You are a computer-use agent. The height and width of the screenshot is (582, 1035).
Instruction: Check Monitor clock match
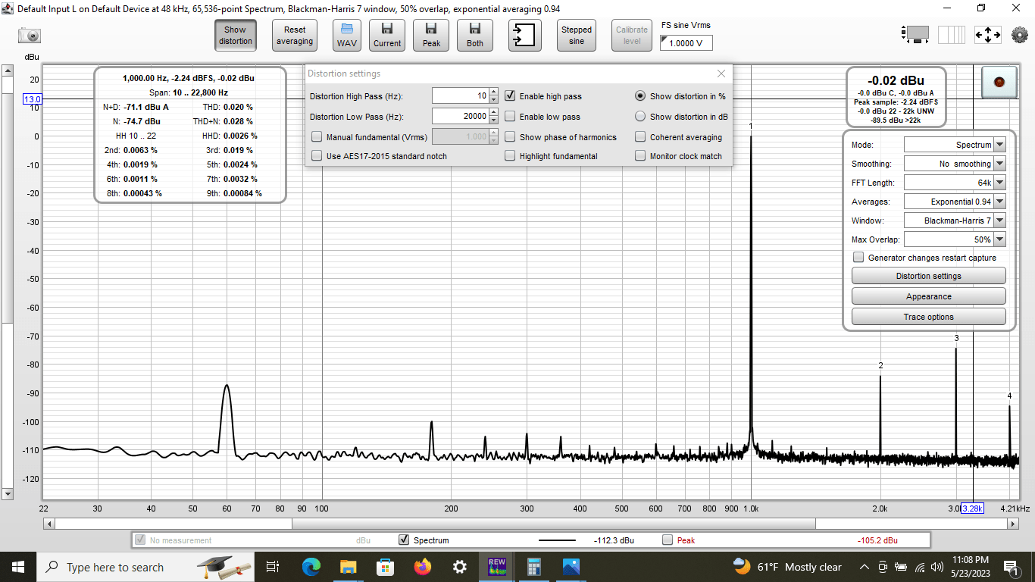(x=640, y=156)
